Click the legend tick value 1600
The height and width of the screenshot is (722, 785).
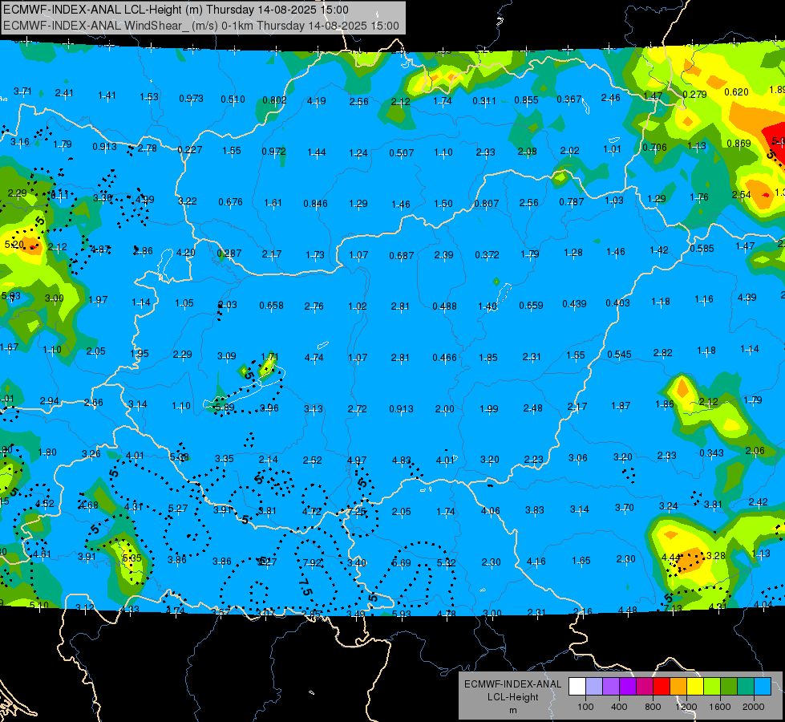(720, 707)
